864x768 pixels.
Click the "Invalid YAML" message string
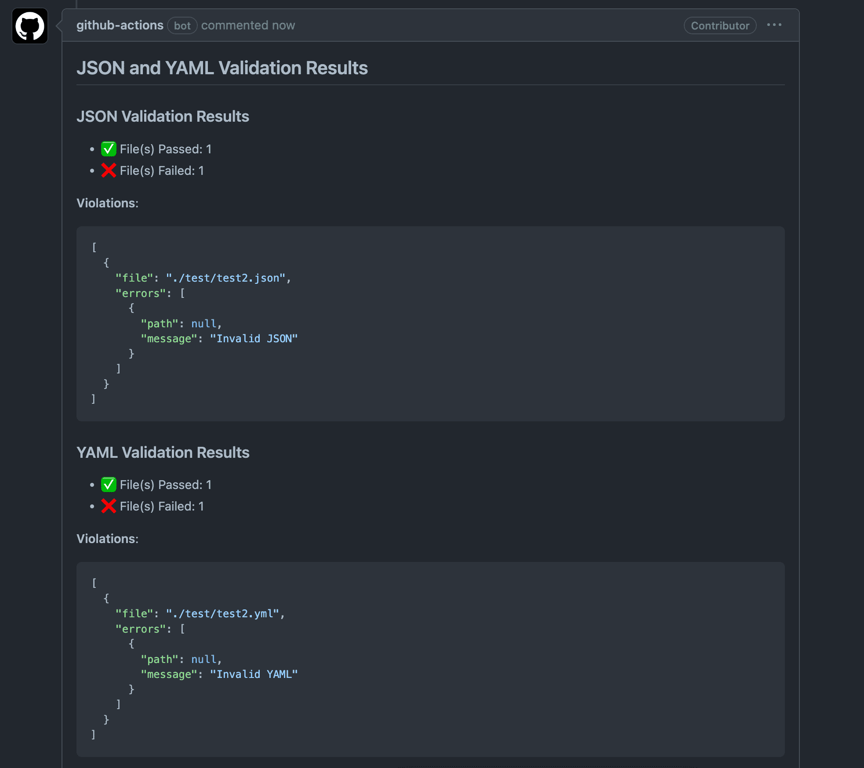point(254,674)
